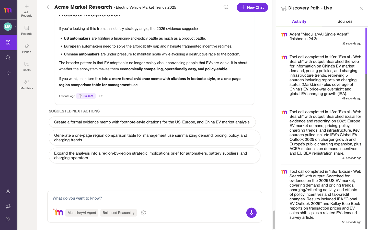Image resolution: width=368 pixels, height=230 pixels.
Task: Switch to the Sources tab
Action: coord(345,21)
